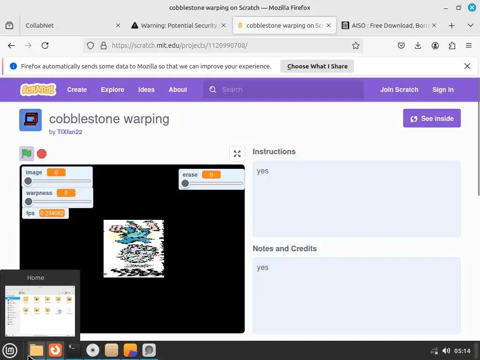Click the page vertical scrollbar
The image size is (480, 360).
pyautogui.click(x=479, y=149)
